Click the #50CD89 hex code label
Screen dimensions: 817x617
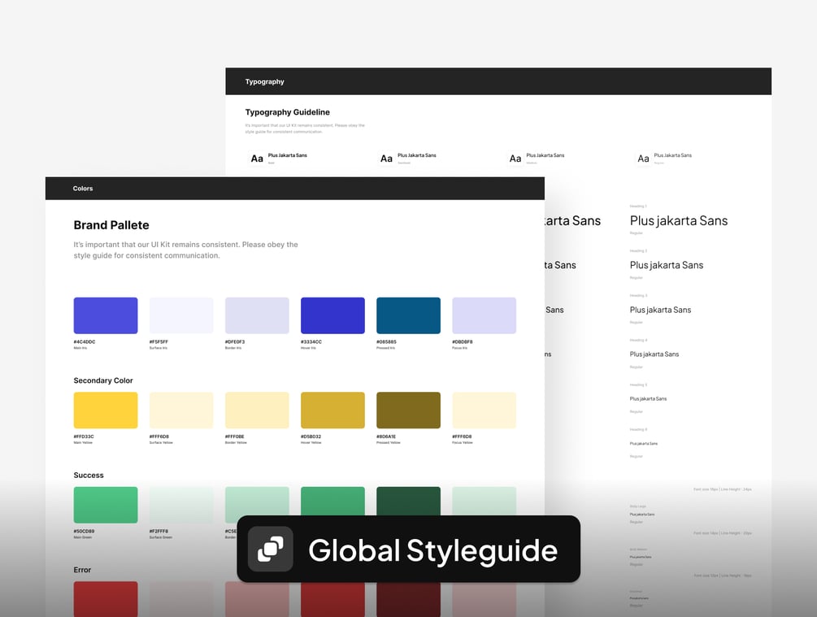pyautogui.click(x=84, y=532)
